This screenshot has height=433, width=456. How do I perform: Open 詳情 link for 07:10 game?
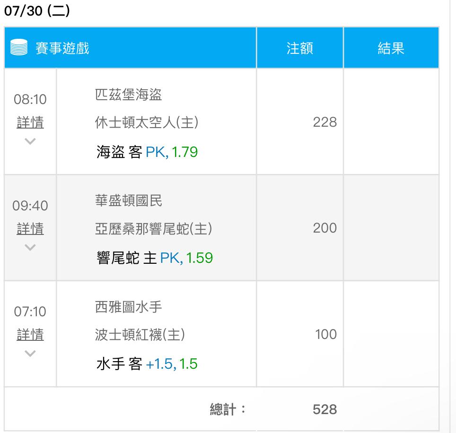30,335
